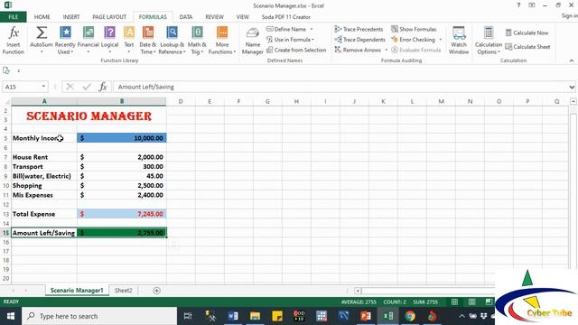The image size is (578, 325).
Task: Click the AutoSum sigma icon
Action: pos(42,33)
